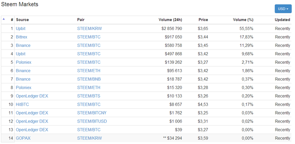Open the HitBTC exchange link

point(22,104)
